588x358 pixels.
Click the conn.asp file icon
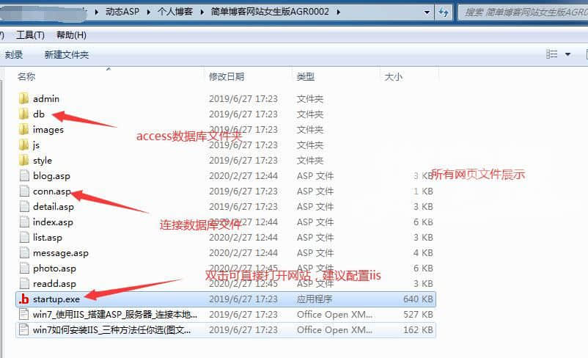pyautogui.click(x=23, y=191)
